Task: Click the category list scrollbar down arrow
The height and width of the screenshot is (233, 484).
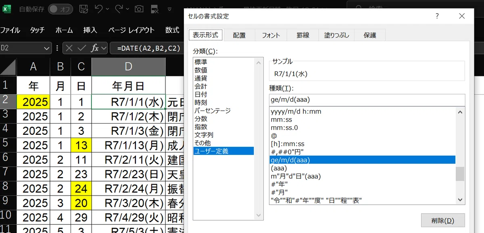Action: (259, 216)
